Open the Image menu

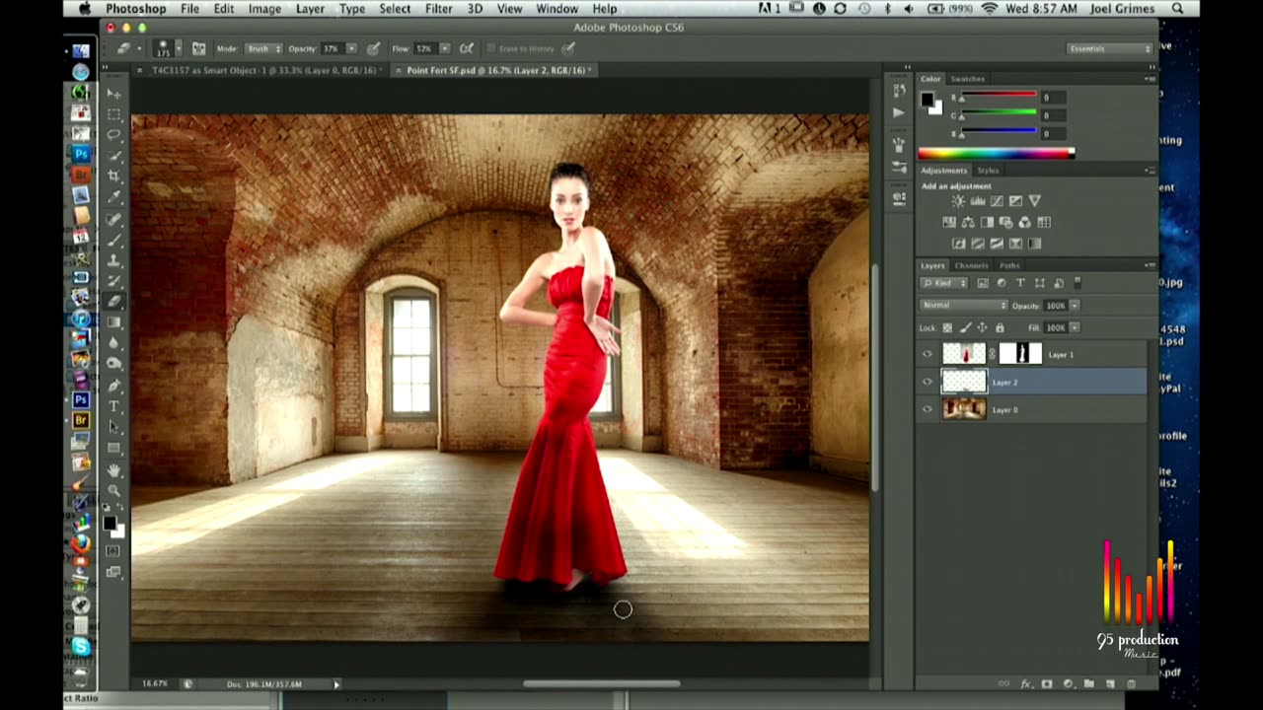(x=264, y=9)
